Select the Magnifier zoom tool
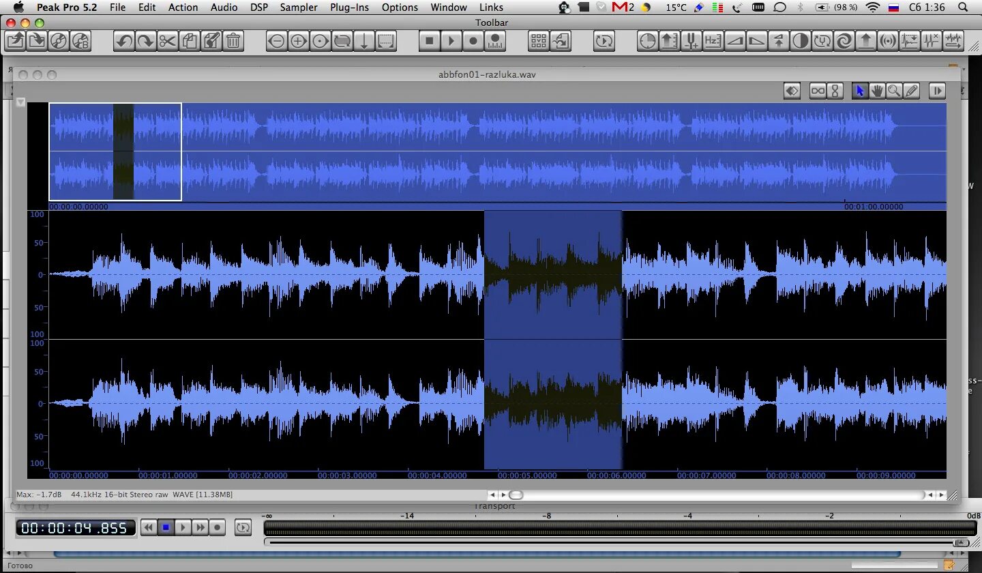The height and width of the screenshot is (573, 982). click(894, 91)
